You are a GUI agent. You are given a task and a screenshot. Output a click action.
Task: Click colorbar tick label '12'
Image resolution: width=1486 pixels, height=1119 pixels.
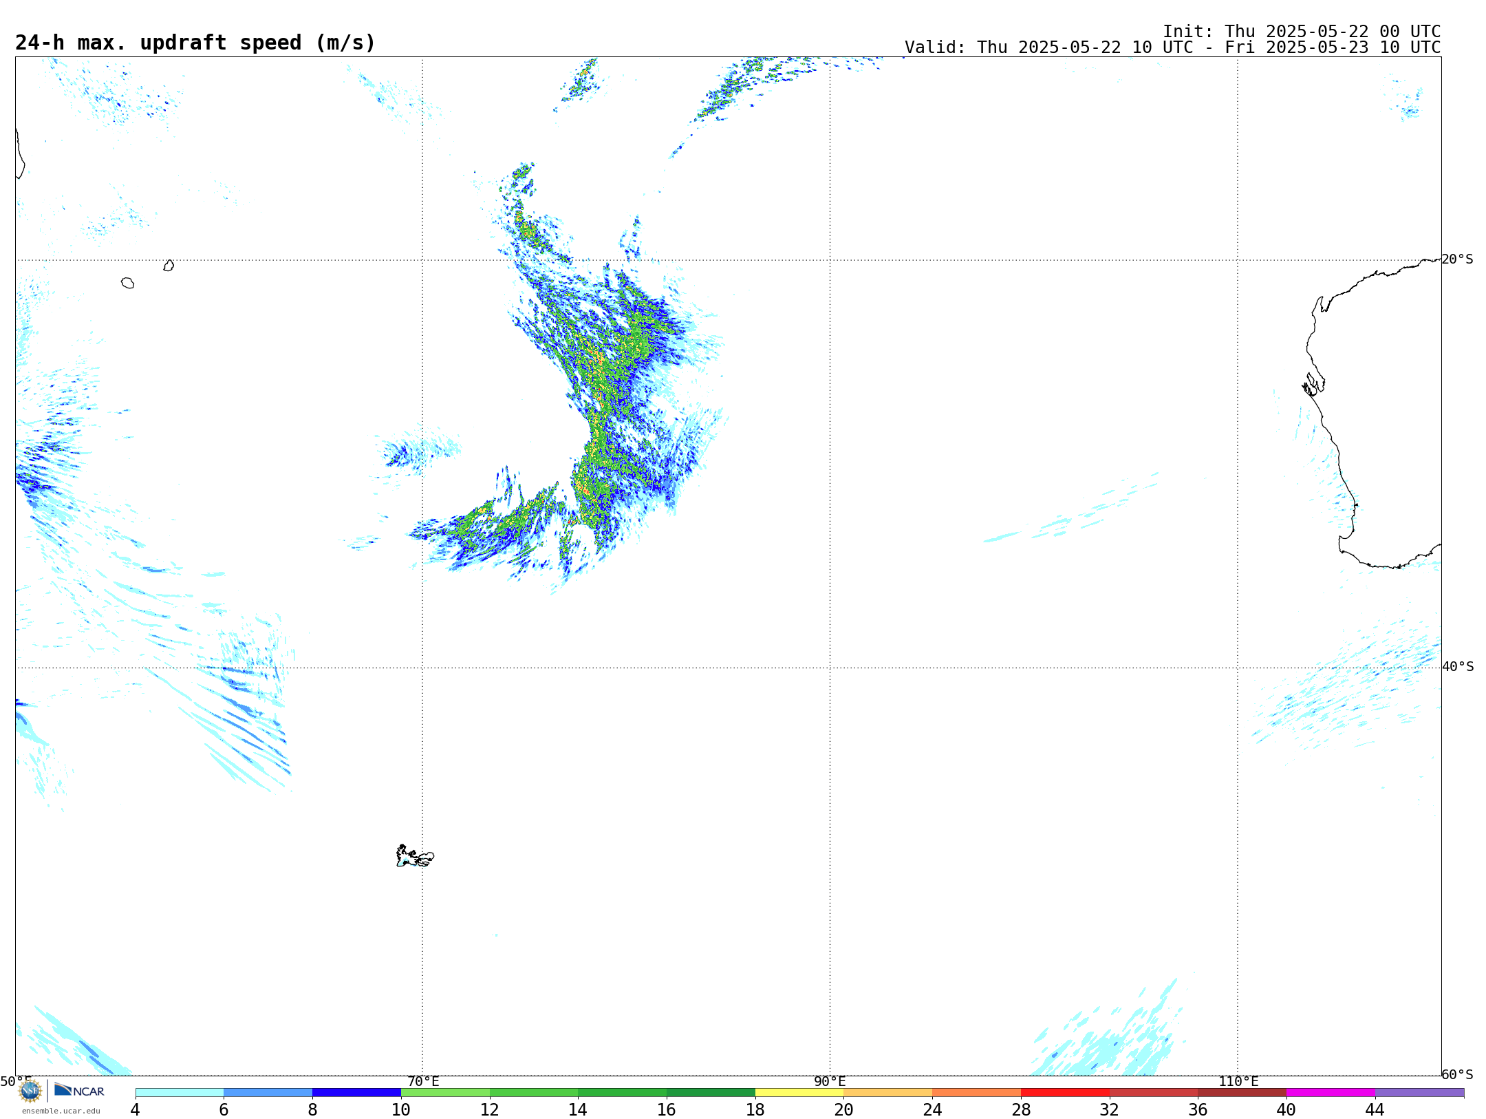coord(489,1110)
